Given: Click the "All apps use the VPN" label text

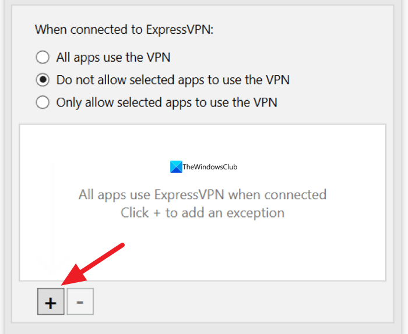Looking at the screenshot, I should click(113, 57).
